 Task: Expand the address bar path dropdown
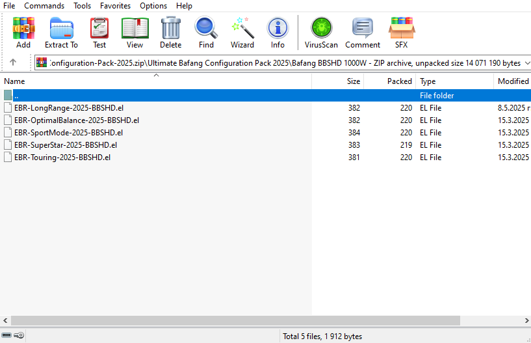[527, 62]
